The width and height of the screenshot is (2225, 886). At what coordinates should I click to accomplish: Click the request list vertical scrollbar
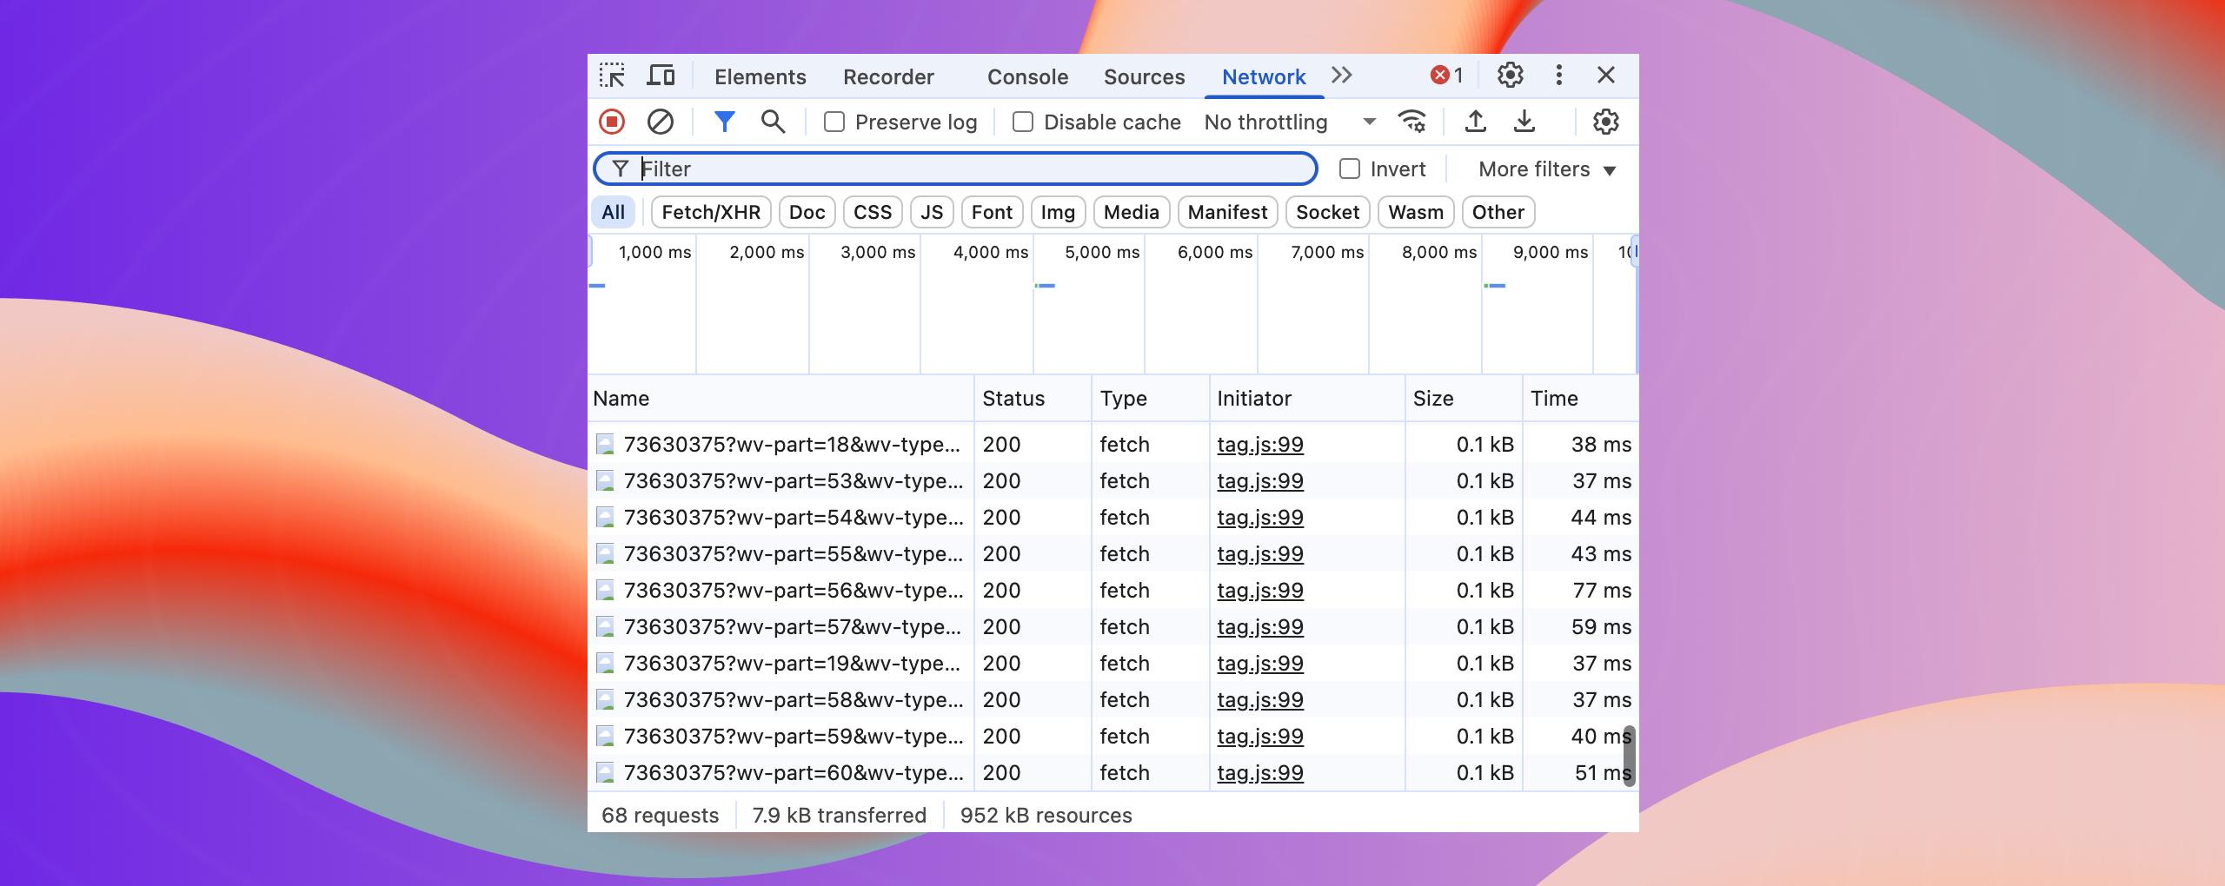pyautogui.click(x=1629, y=756)
